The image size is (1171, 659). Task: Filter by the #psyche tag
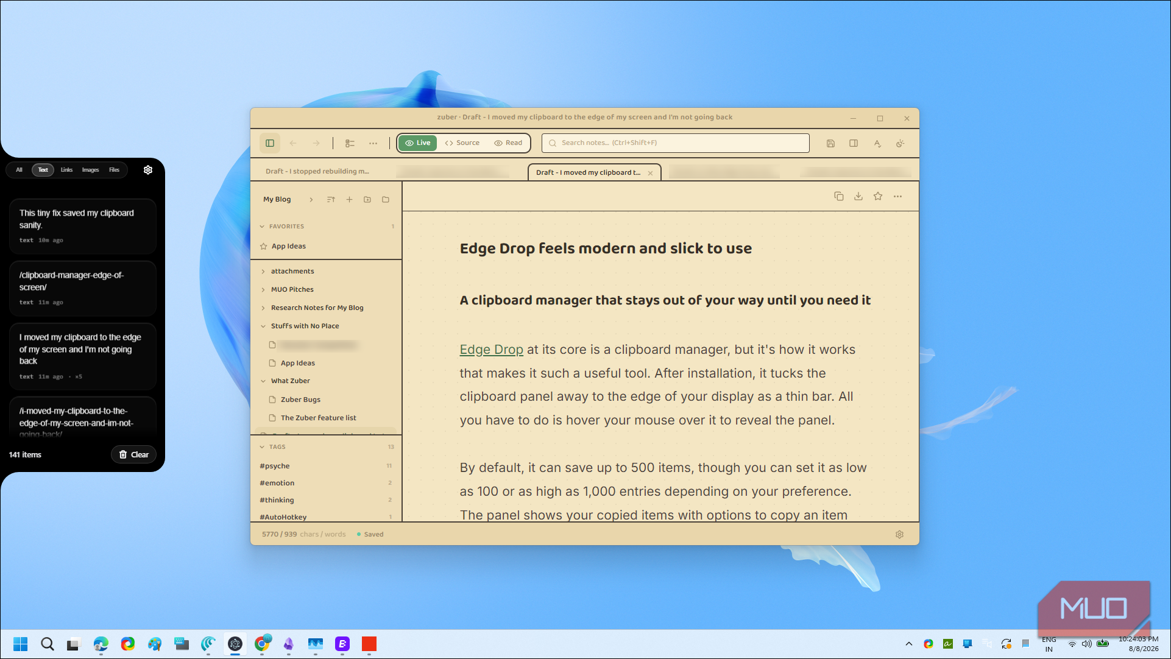(275, 466)
